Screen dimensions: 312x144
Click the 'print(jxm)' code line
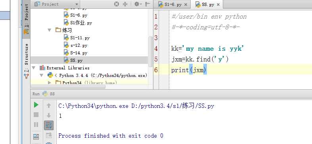point(189,70)
